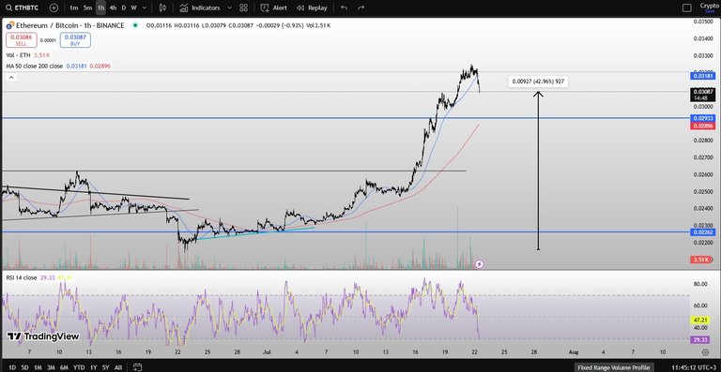Set date range to 6M

[65, 367]
